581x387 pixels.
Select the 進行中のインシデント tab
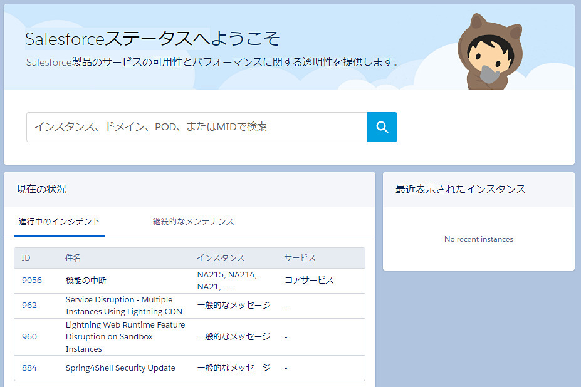coord(59,222)
